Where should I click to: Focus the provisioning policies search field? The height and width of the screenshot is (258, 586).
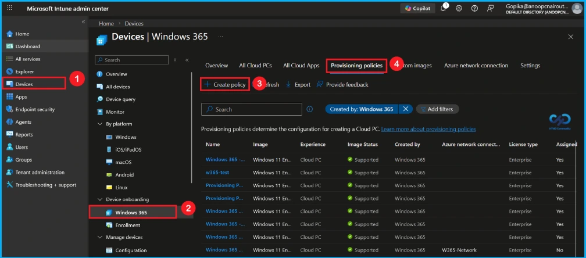pos(252,109)
